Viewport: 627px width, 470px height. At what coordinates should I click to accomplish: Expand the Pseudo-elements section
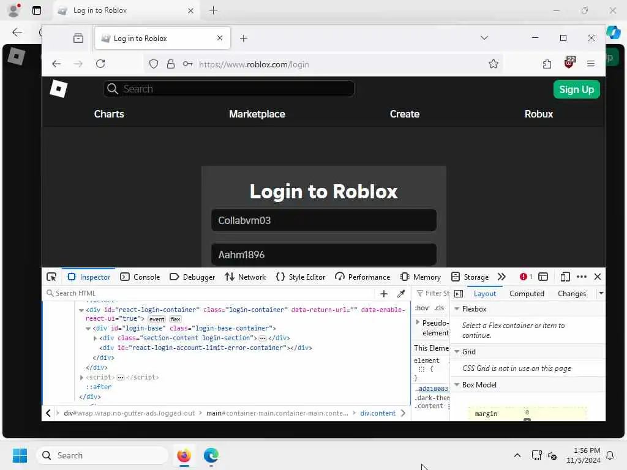pyautogui.click(x=418, y=322)
